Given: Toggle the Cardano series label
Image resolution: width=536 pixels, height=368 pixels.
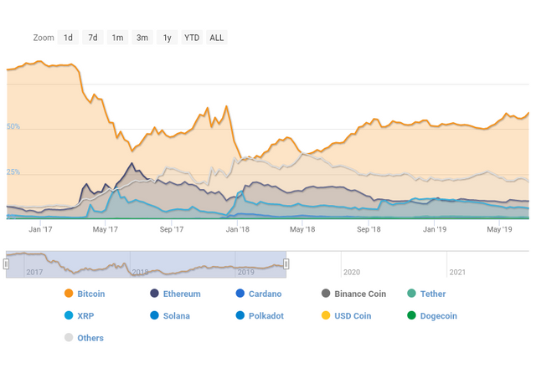Looking at the screenshot, I should (x=265, y=294).
